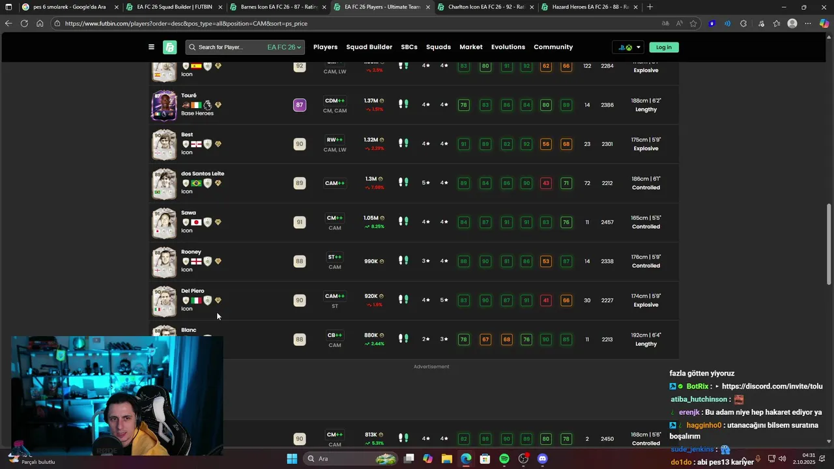
Task: Open a new browser tab
Action: (650, 7)
